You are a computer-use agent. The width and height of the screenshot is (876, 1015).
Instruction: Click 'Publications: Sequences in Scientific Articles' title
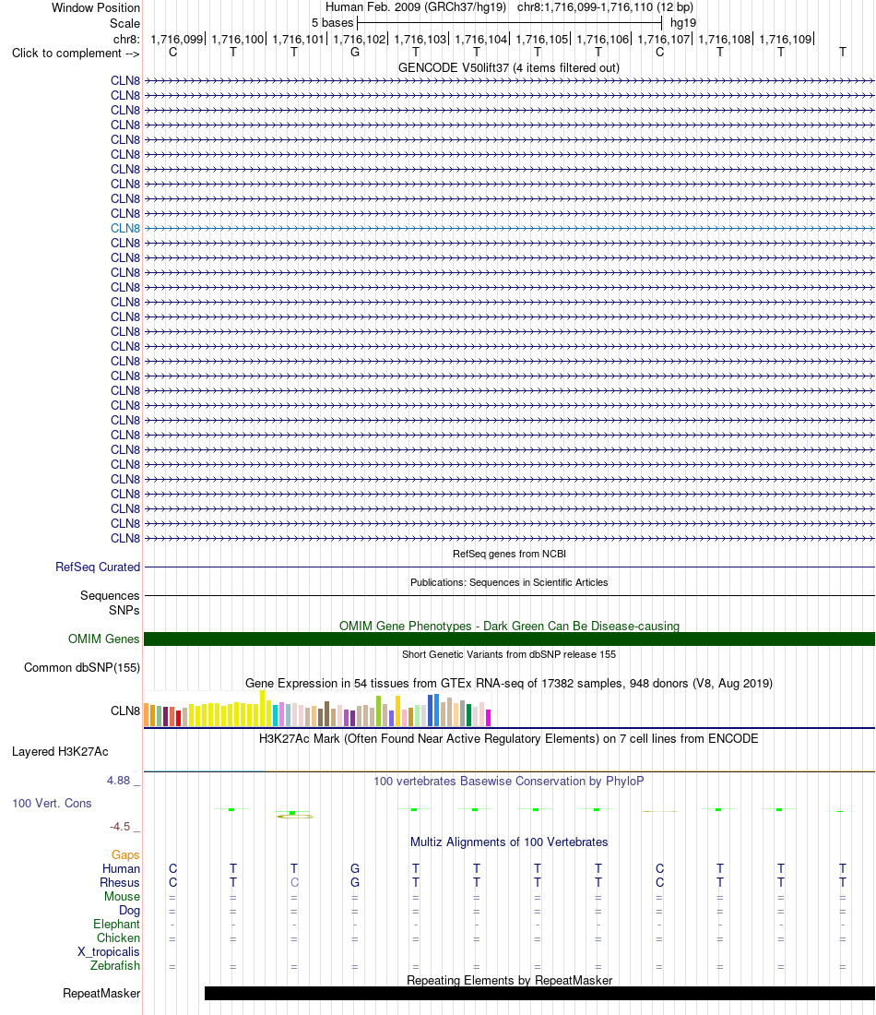point(509,582)
